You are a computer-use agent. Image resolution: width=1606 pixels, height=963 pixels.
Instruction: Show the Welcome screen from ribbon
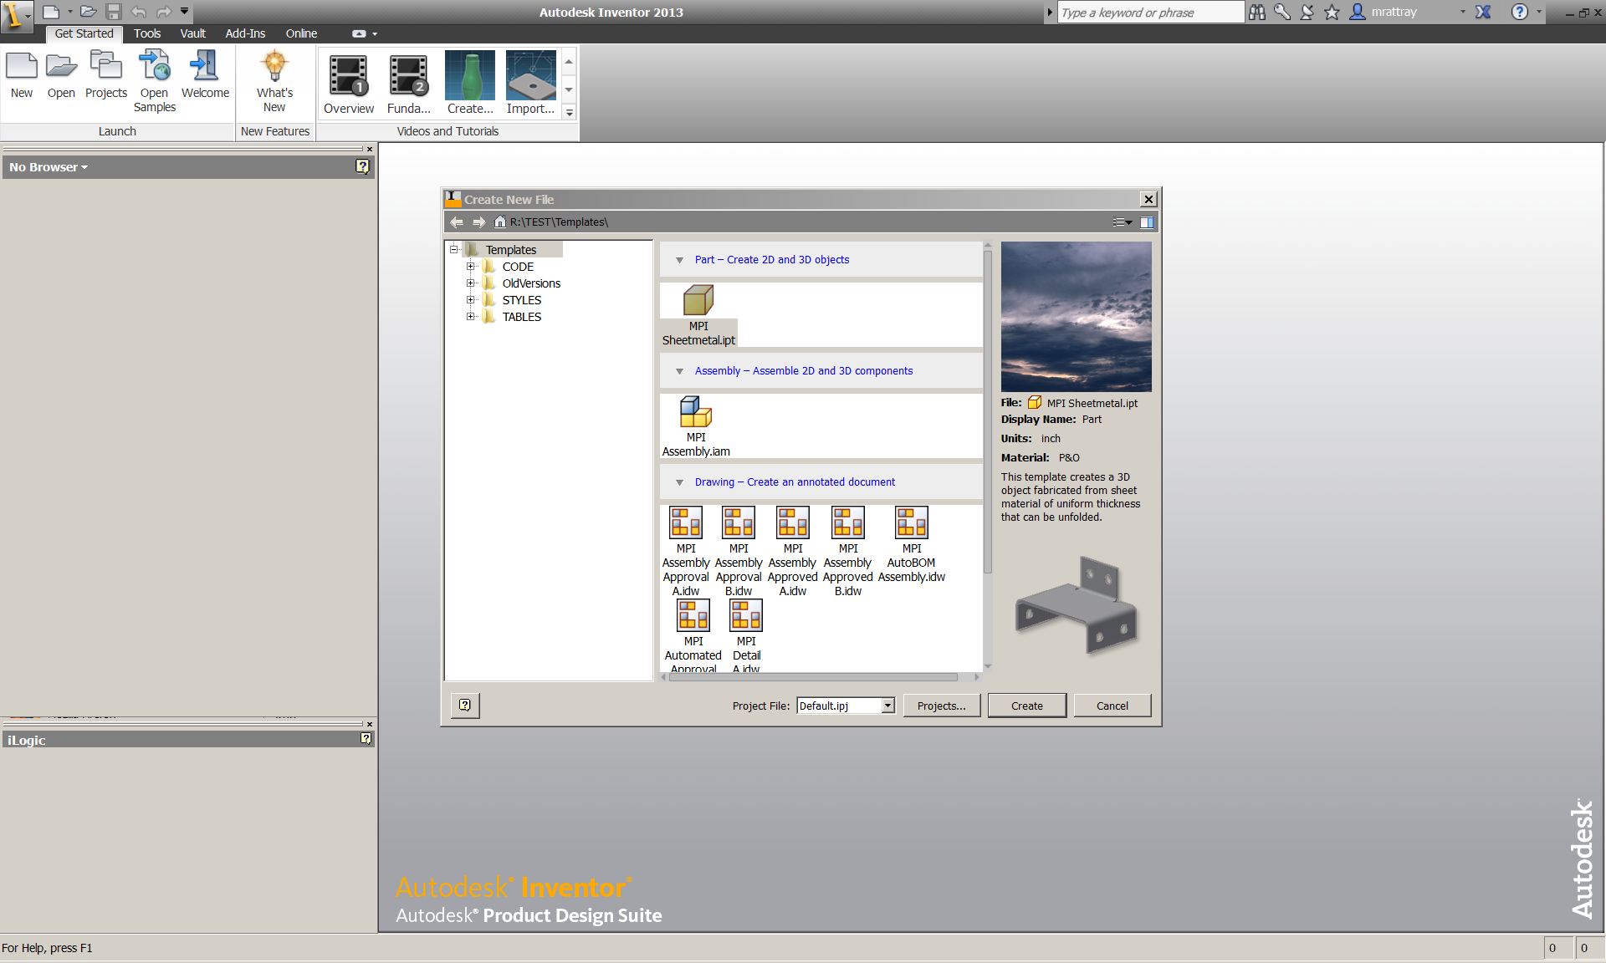click(x=205, y=74)
